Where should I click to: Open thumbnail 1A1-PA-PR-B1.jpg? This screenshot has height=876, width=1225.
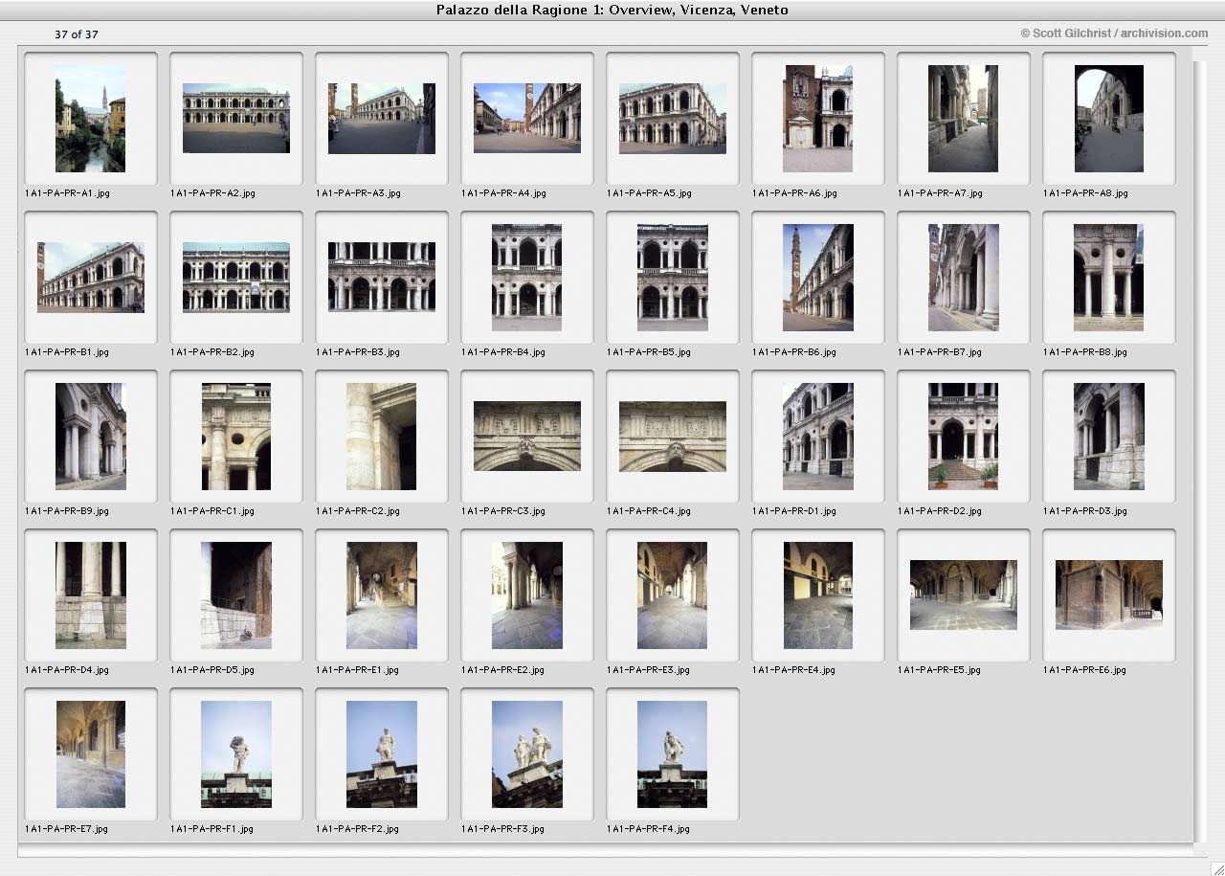(x=91, y=278)
